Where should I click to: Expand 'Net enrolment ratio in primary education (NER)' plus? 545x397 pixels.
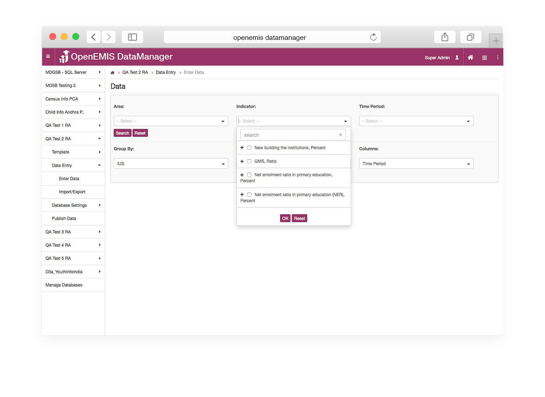click(242, 195)
